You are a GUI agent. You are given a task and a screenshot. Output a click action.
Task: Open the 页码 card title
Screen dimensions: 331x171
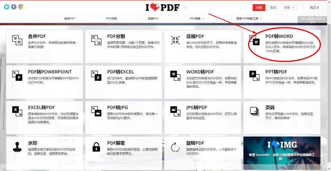tap(270, 108)
